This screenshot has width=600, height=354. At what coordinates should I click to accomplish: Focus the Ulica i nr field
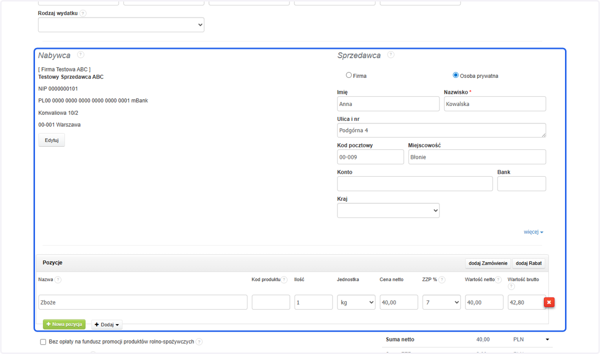point(441,130)
